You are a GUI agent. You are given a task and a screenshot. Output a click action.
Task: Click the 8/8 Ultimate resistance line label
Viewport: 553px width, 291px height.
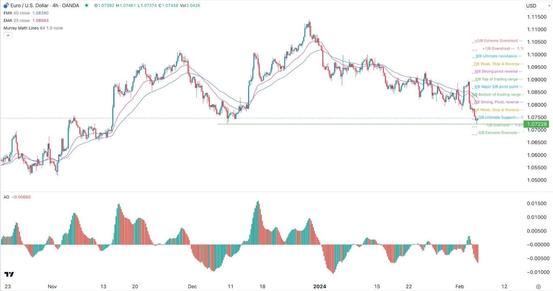coord(496,56)
